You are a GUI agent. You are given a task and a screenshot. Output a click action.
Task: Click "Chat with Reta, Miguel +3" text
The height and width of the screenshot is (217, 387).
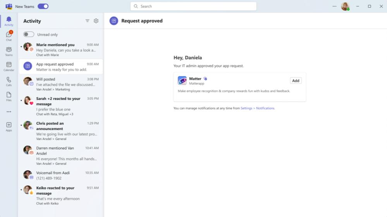coord(55,114)
